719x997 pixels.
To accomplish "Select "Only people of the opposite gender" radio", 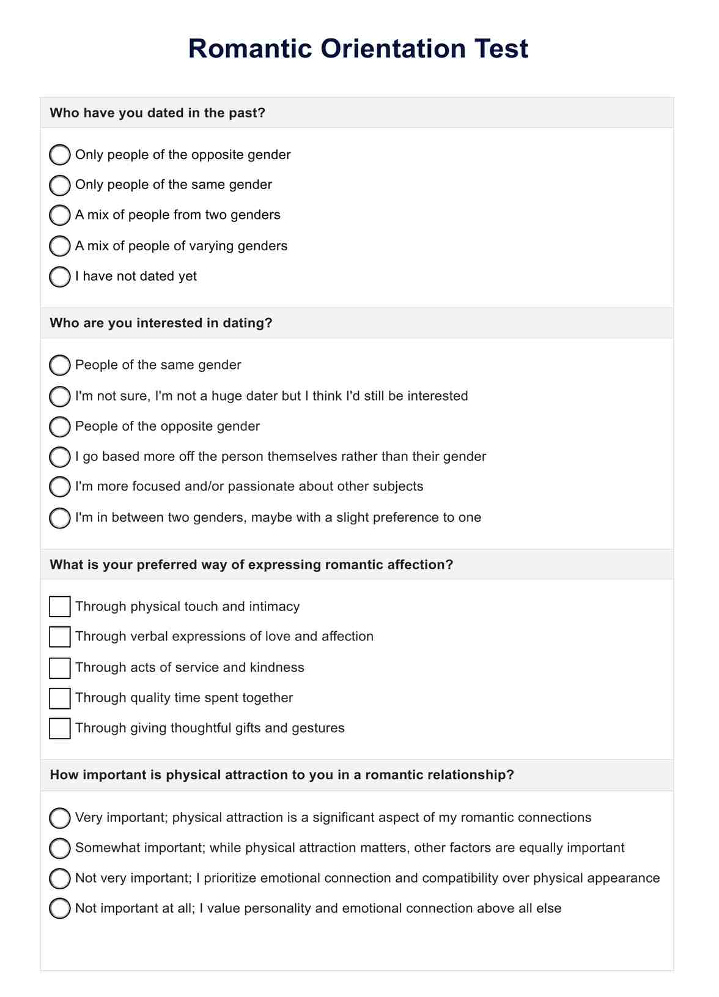I will tap(59, 155).
